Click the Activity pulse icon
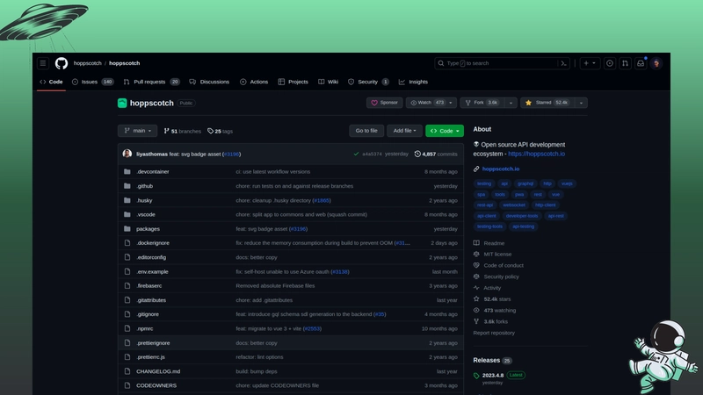This screenshot has height=395, width=703. click(476, 288)
